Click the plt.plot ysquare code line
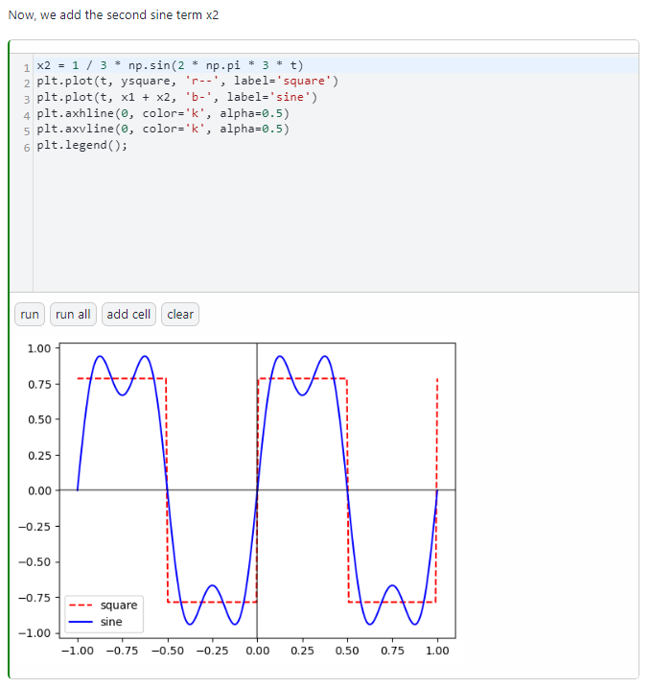The width and height of the screenshot is (650, 688). coord(186,81)
